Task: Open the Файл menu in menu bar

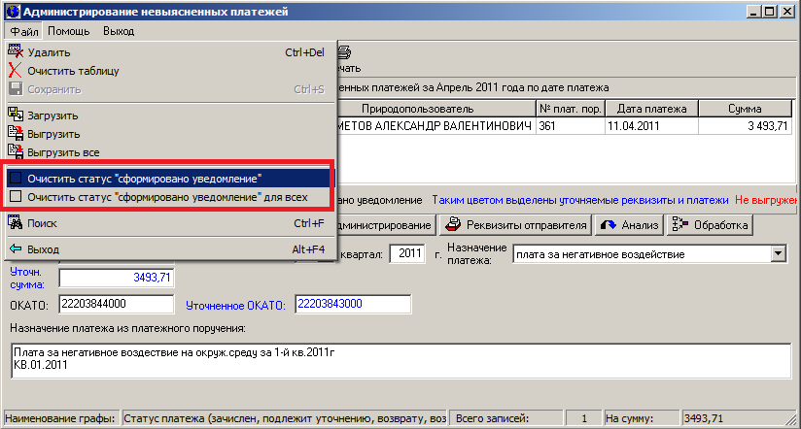Action: [x=23, y=31]
